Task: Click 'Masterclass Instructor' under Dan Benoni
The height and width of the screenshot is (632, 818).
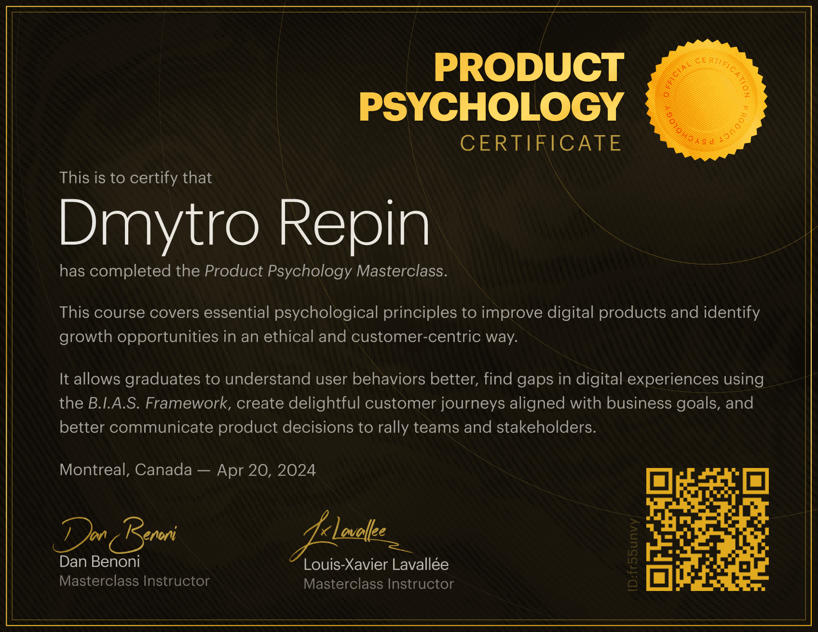Action: click(134, 581)
